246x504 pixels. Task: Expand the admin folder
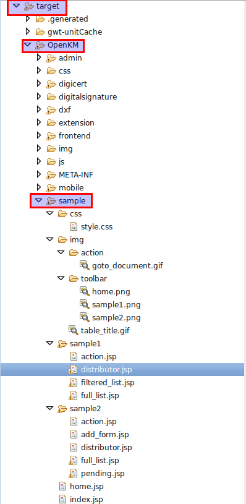coord(39,58)
